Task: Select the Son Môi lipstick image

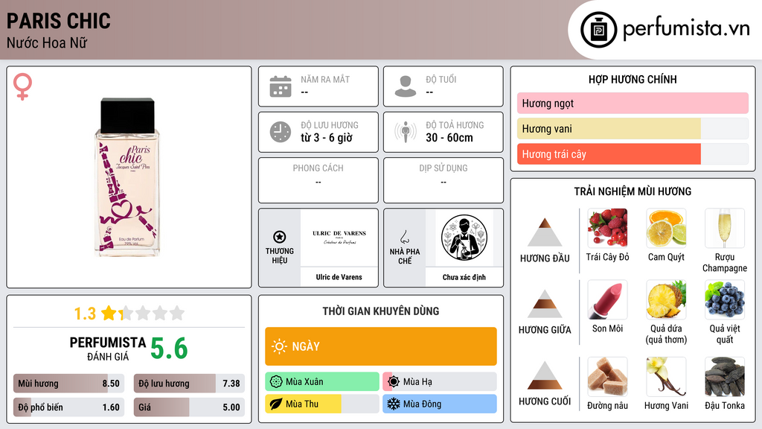Action: point(607,299)
